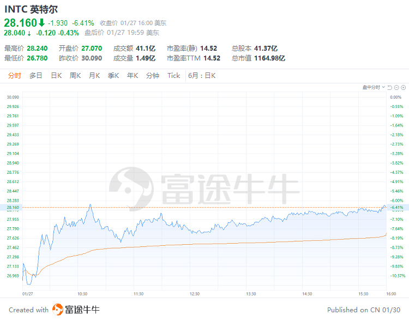Image resolution: width=409 pixels, height=321 pixels.
Task: Click the -6.41% marker on right axis
Action: [397, 208]
